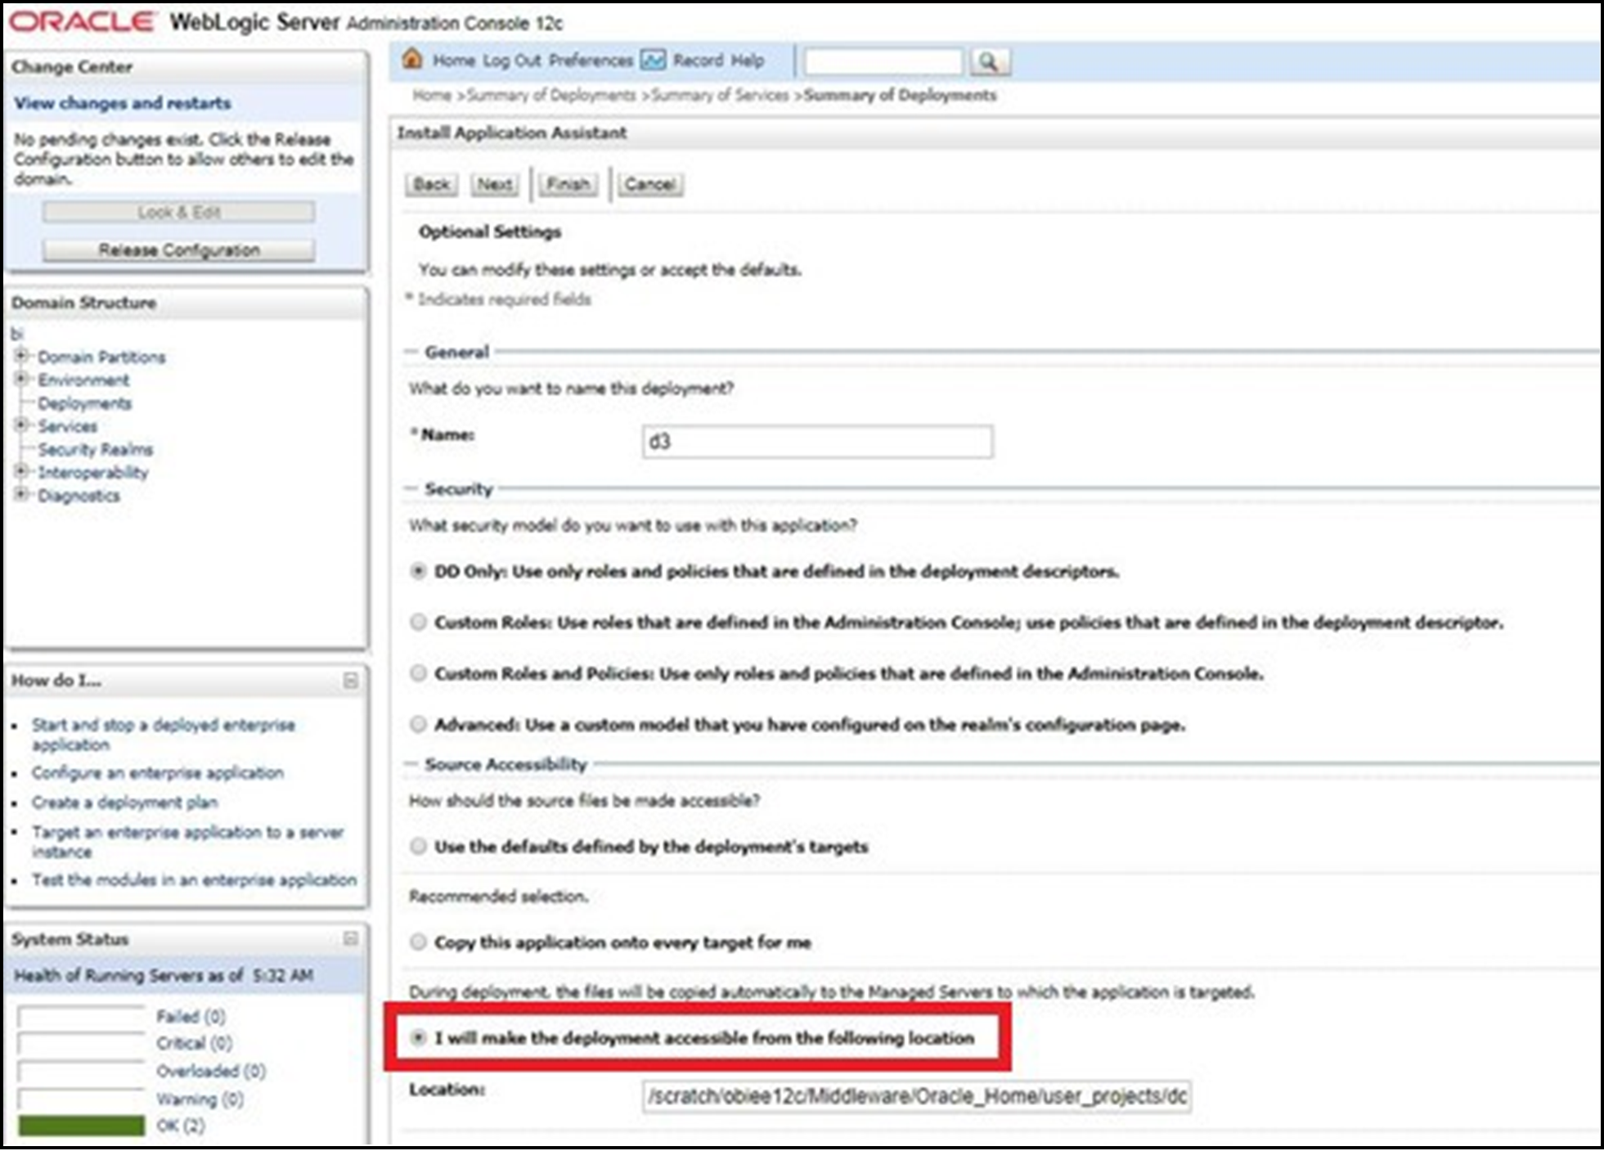Open Target an enterprise application help link
The height and width of the screenshot is (1151, 1604).
[187, 842]
